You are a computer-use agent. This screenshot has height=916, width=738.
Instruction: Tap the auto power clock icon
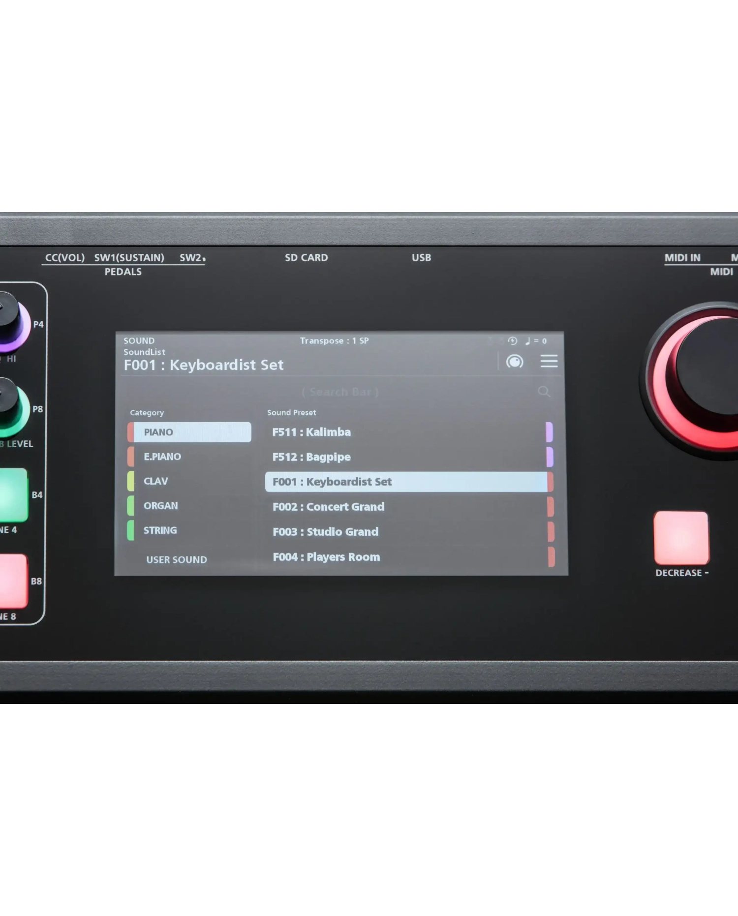click(513, 340)
